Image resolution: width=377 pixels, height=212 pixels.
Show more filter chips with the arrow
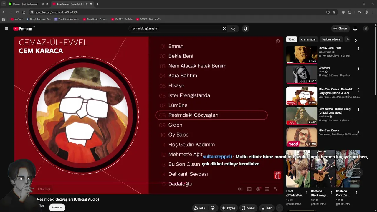356,40
